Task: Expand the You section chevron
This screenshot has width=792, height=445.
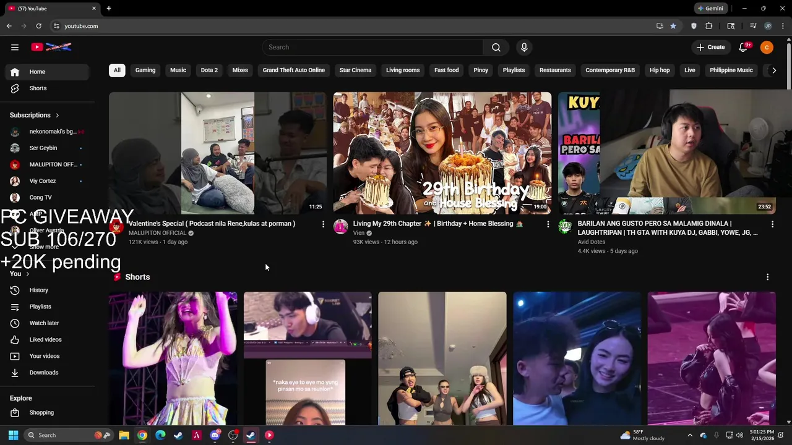Action: pos(27,274)
